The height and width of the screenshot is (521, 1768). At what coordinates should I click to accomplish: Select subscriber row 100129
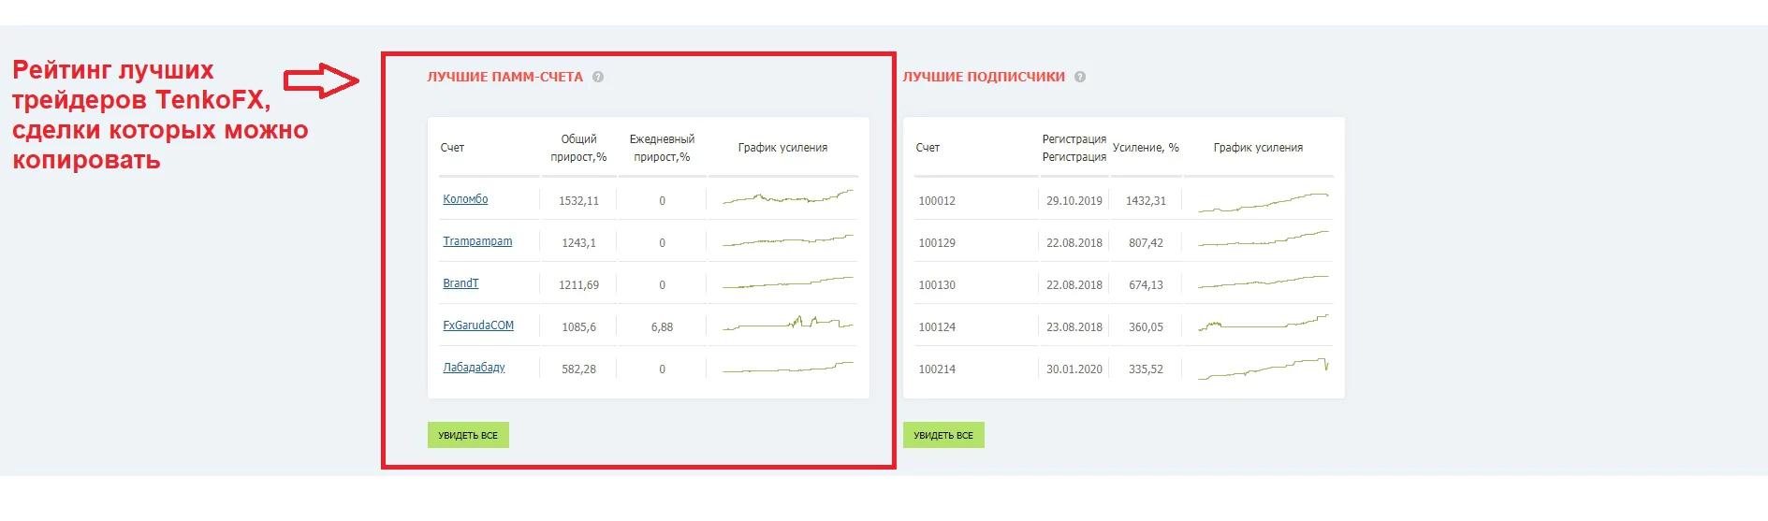point(1123,242)
